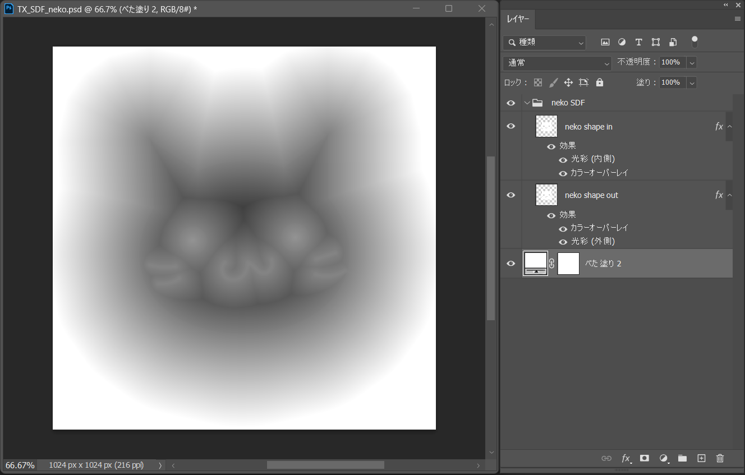The image size is (745, 475).
Task: Click the lock all padlock icon
Action: (600, 82)
